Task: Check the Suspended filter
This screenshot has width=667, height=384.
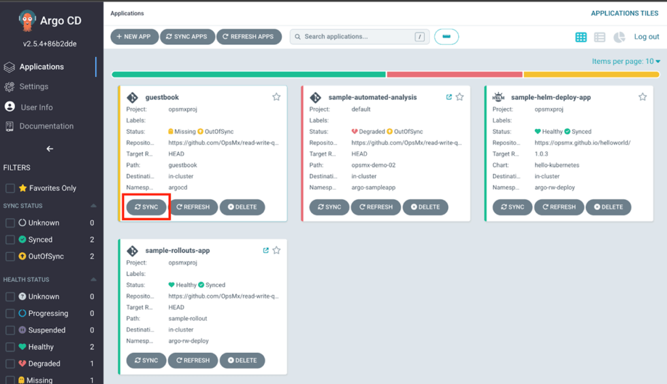Action: point(10,330)
